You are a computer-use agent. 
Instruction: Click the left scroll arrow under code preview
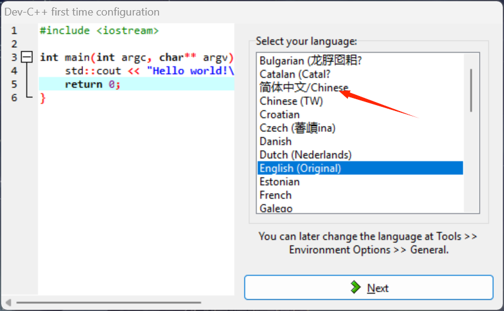pyautogui.click(x=8, y=302)
